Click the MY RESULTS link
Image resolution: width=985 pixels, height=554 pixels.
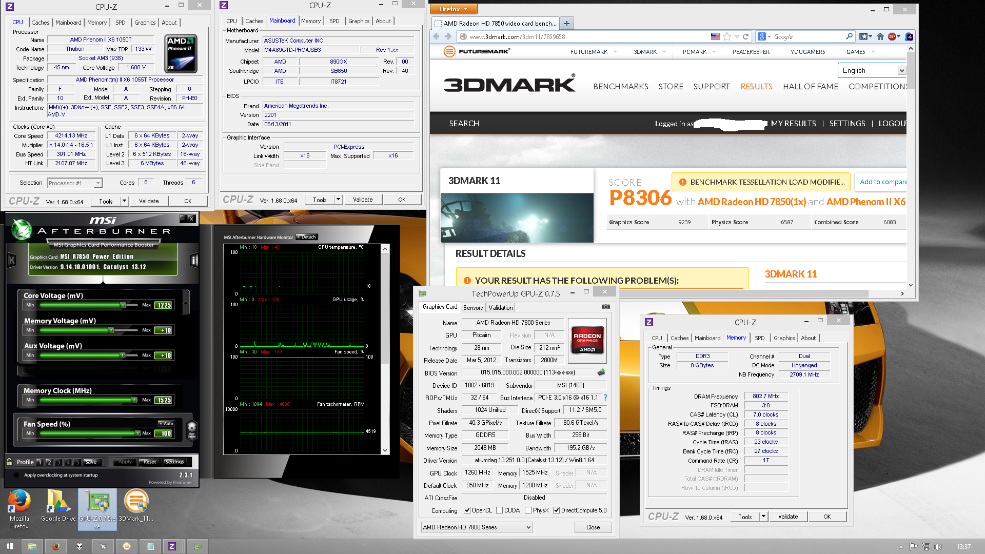(793, 124)
